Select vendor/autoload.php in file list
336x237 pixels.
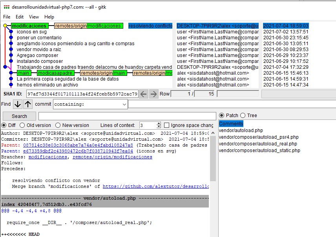coord(241,130)
